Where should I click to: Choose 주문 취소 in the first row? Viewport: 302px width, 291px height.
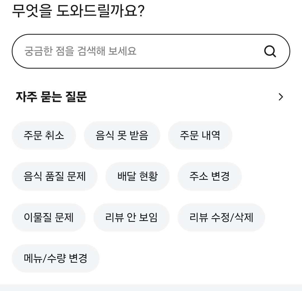44,135
